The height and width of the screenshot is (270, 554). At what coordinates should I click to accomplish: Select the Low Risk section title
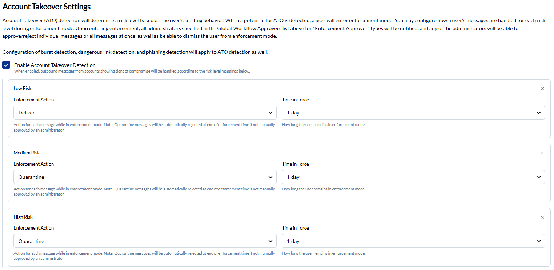tap(23, 88)
